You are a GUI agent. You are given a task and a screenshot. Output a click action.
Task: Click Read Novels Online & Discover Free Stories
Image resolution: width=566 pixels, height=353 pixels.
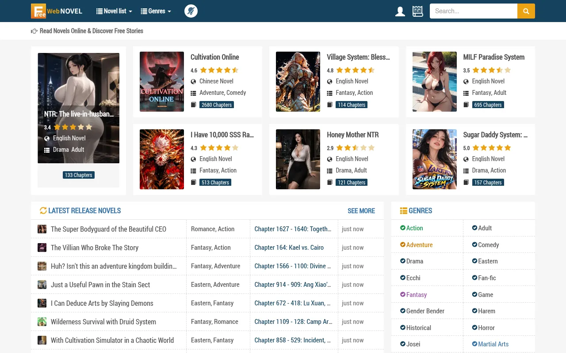(x=92, y=31)
